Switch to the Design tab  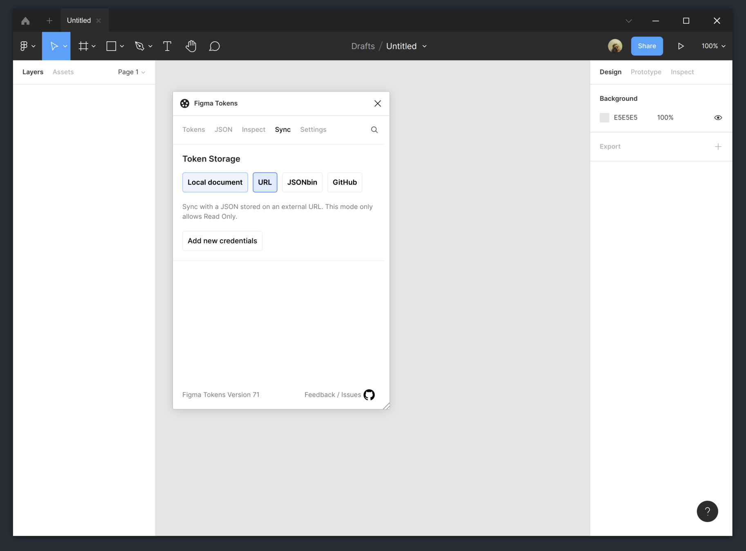610,72
